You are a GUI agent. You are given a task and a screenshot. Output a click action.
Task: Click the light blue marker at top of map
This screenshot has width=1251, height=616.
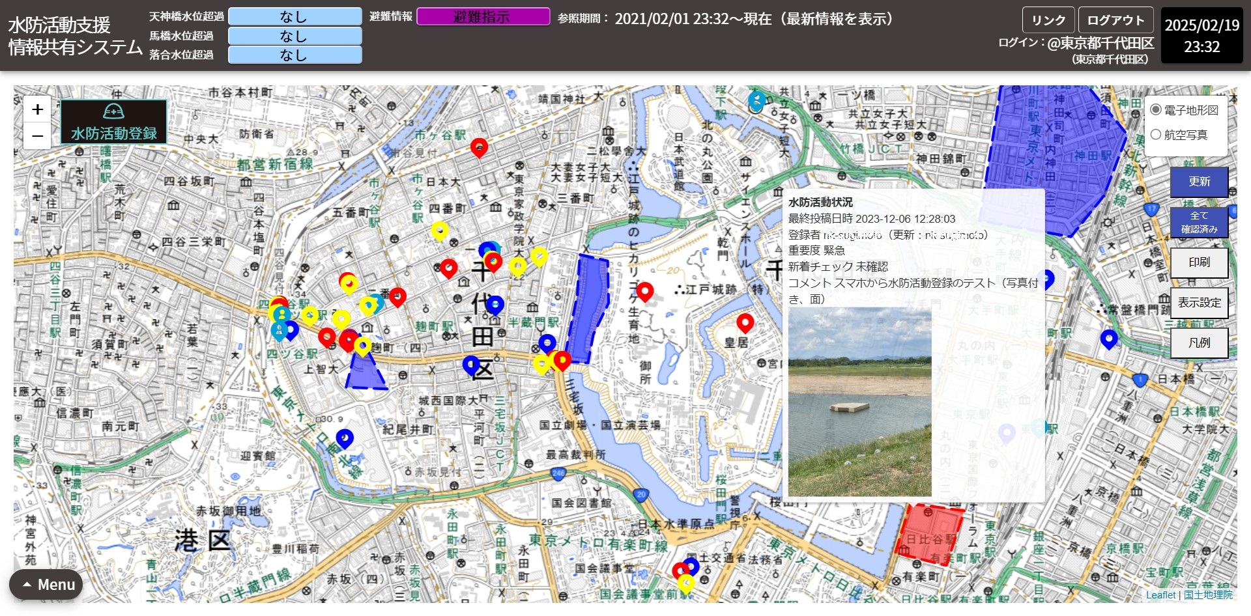(x=756, y=101)
